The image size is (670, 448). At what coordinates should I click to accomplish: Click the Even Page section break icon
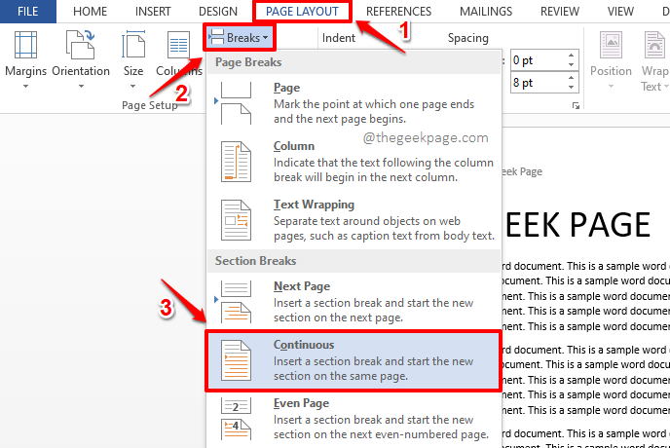pyautogui.click(x=236, y=419)
